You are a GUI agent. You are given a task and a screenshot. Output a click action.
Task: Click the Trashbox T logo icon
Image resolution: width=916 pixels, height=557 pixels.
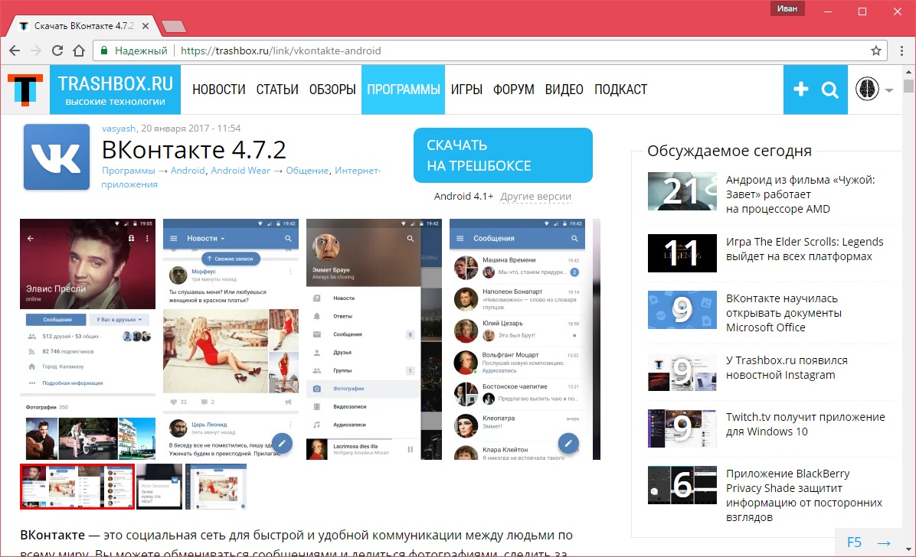click(x=25, y=90)
